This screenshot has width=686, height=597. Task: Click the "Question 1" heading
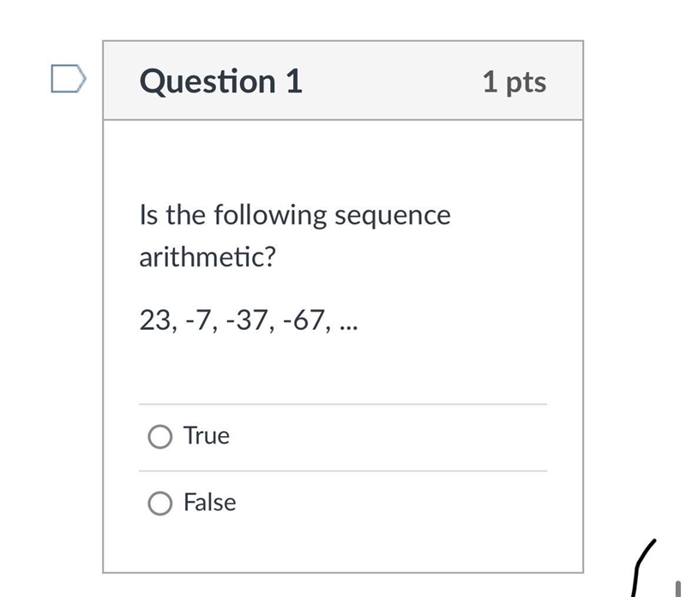click(x=221, y=81)
